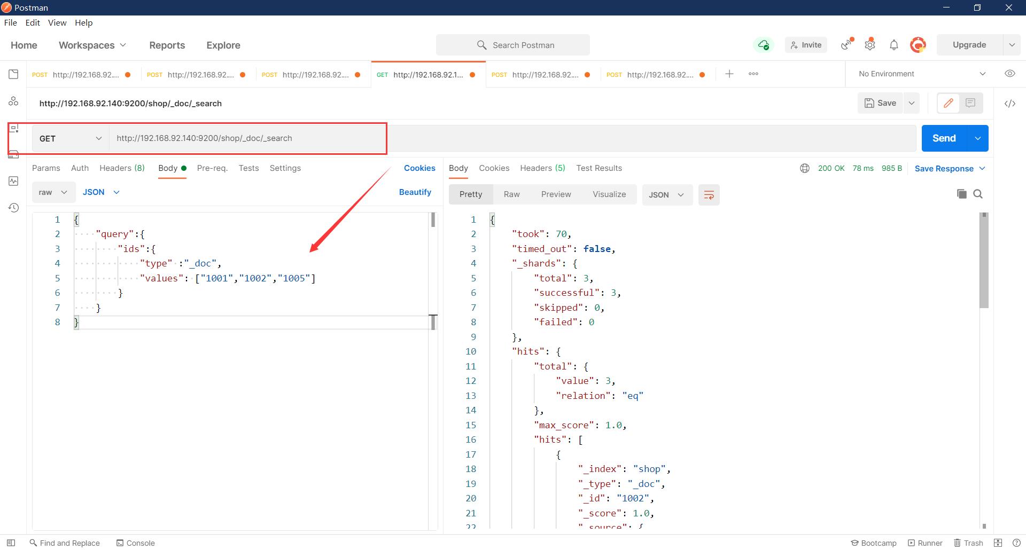The width and height of the screenshot is (1026, 550).
Task: Toggle two-pane view icon
Action: pos(998,543)
